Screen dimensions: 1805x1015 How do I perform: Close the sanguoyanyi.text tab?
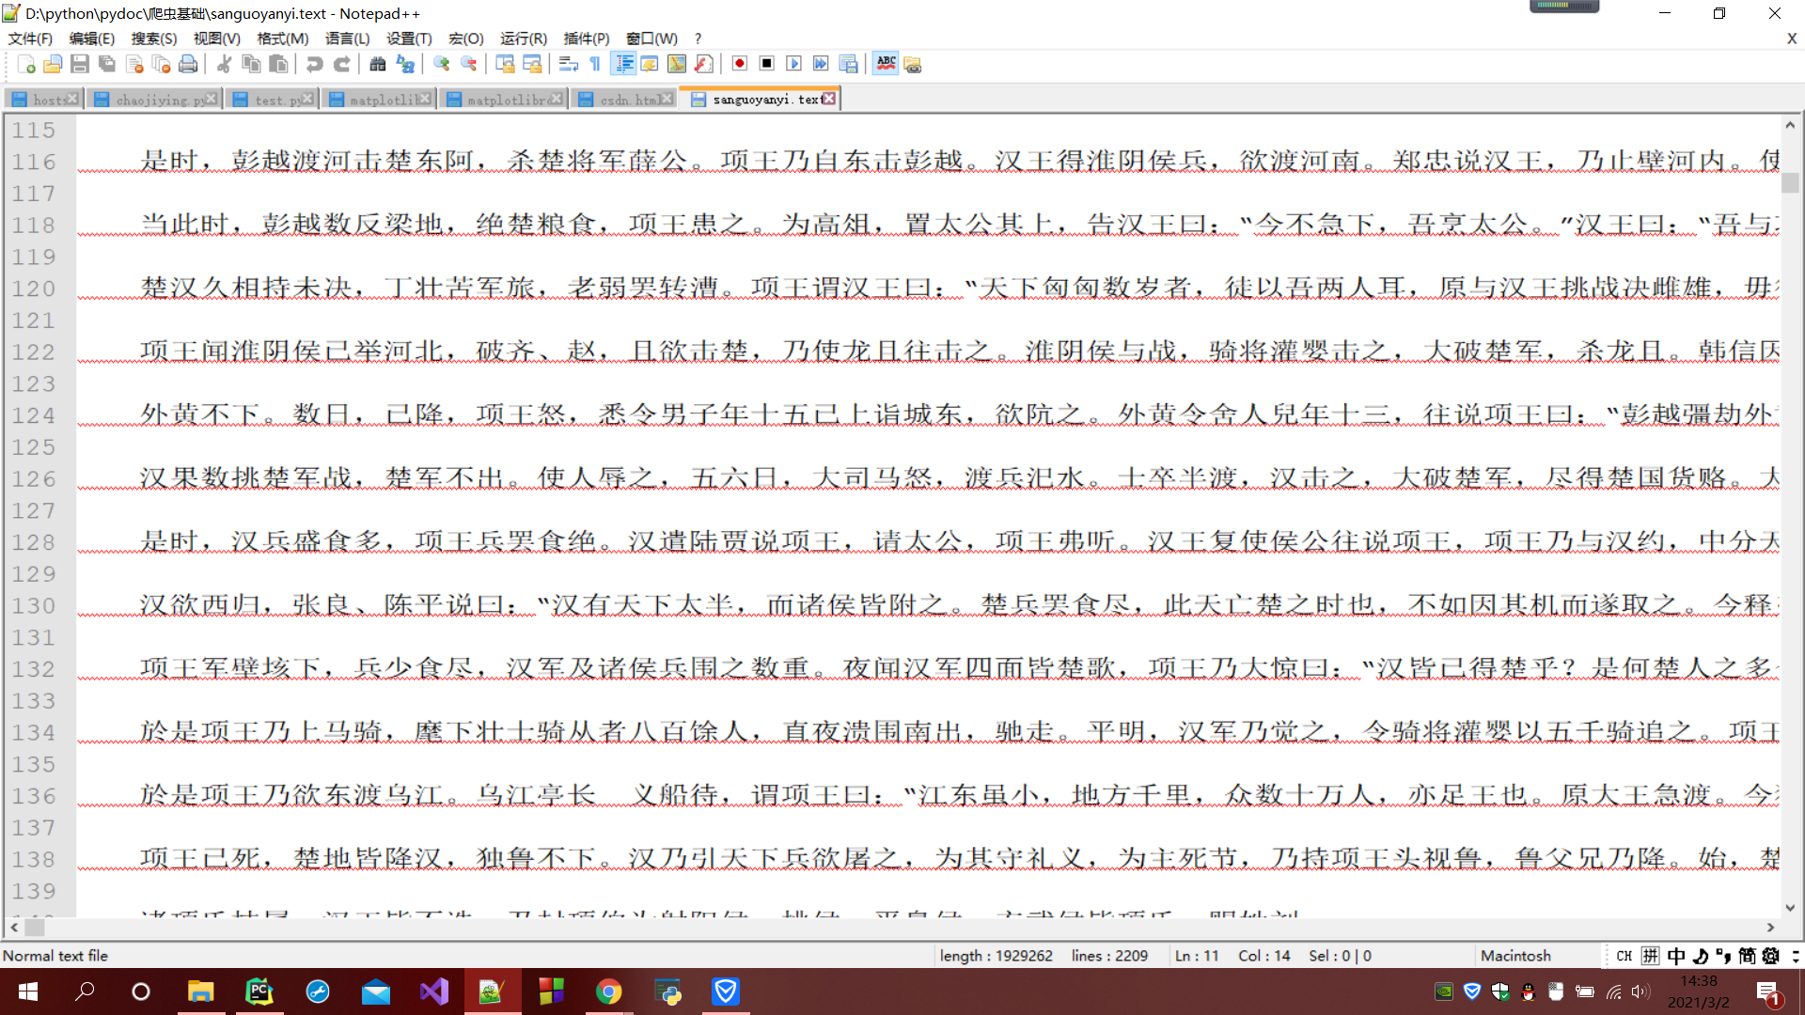click(829, 99)
